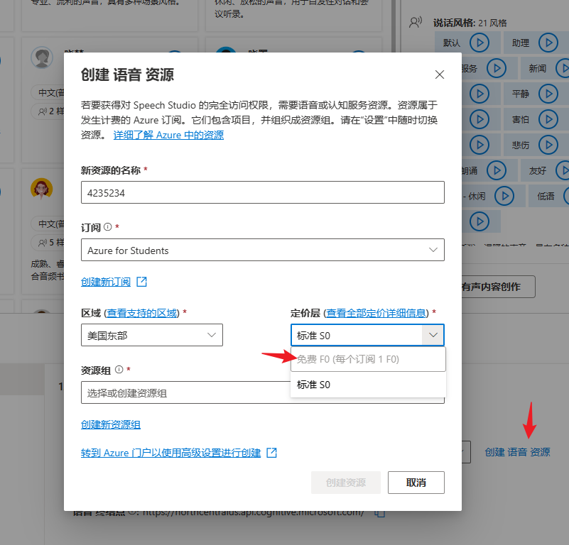Click external link icon next to 创建新订阅

141,282
